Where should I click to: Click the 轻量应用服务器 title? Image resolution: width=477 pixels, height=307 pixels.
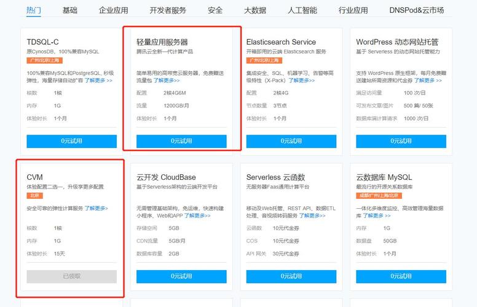[x=162, y=42]
